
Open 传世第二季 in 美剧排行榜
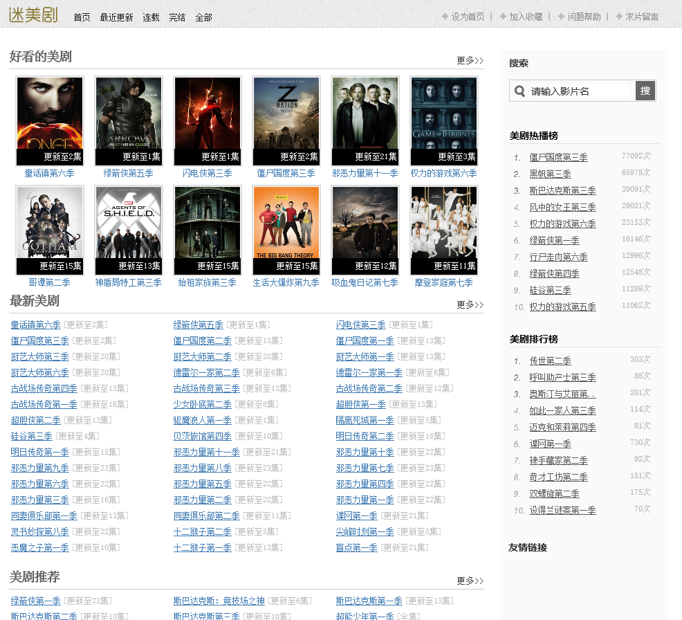550,361
